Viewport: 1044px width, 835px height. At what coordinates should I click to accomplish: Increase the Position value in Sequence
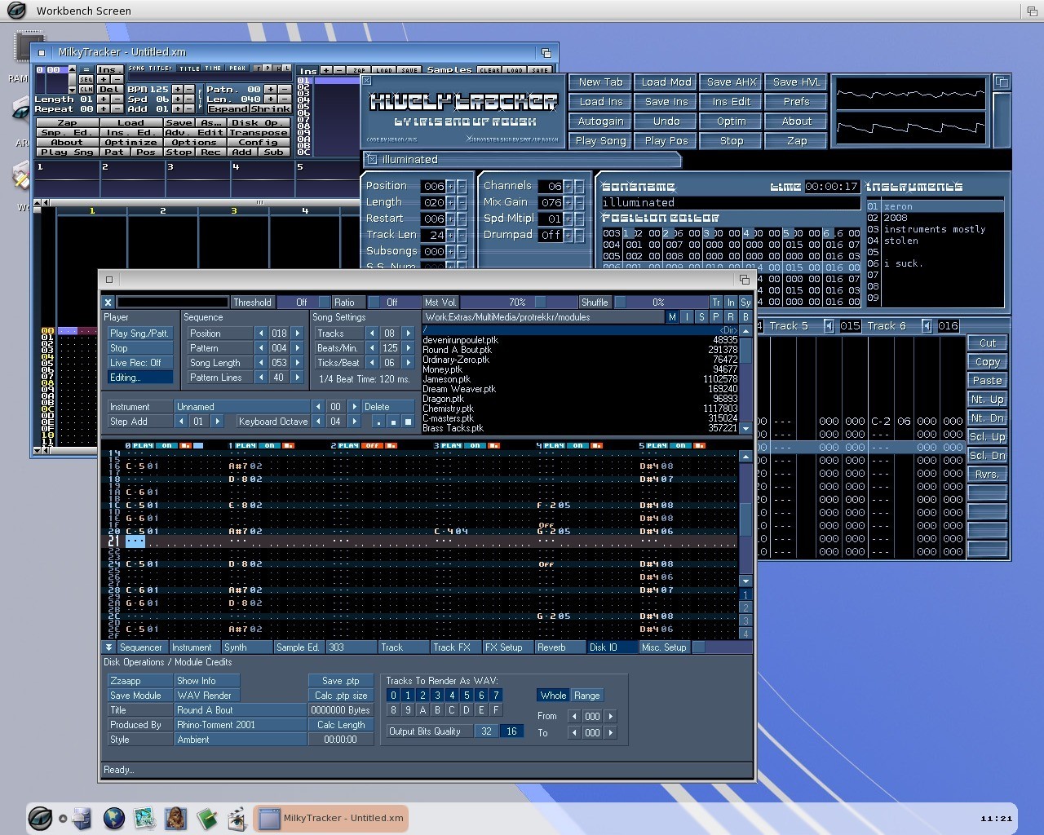click(298, 334)
